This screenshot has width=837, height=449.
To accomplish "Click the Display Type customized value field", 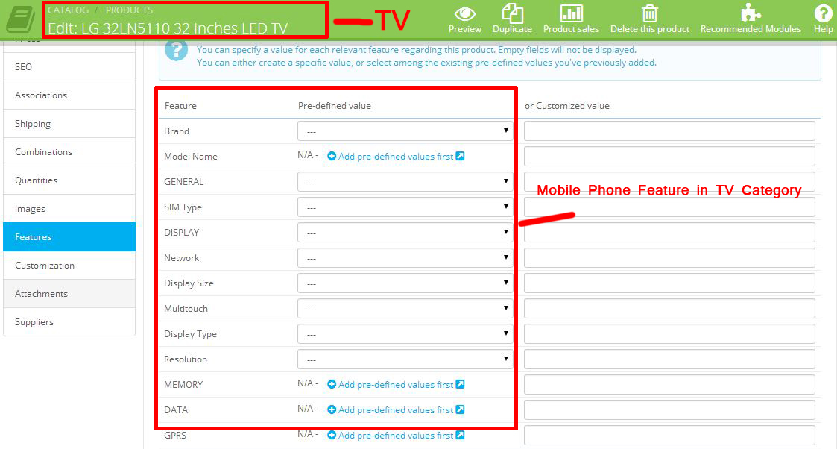I will point(669,333).
